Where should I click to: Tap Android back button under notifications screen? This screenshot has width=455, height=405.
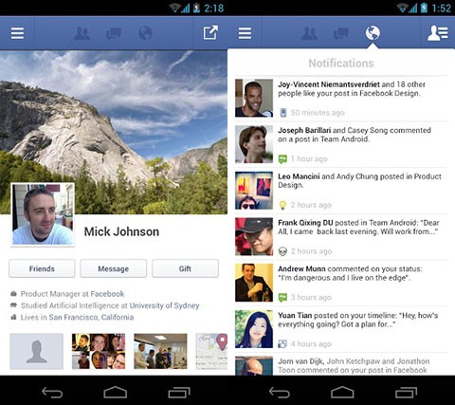(x=280, y=393)
